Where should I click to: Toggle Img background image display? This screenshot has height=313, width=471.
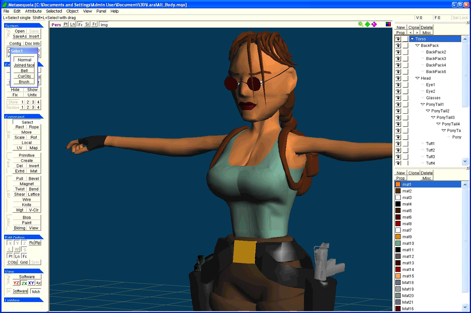(x=104, y=25)
